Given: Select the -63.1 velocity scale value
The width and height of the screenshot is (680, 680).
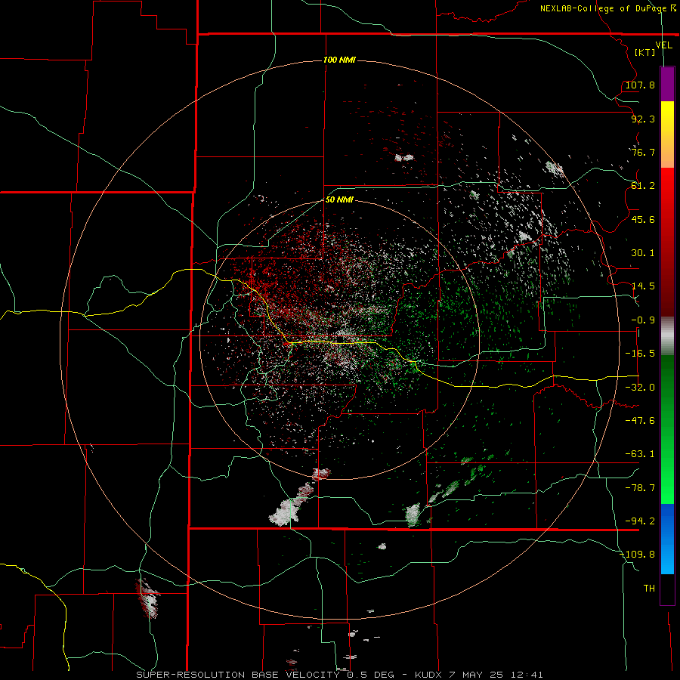Looking at the screenshot, I should (x=640, y=454).
